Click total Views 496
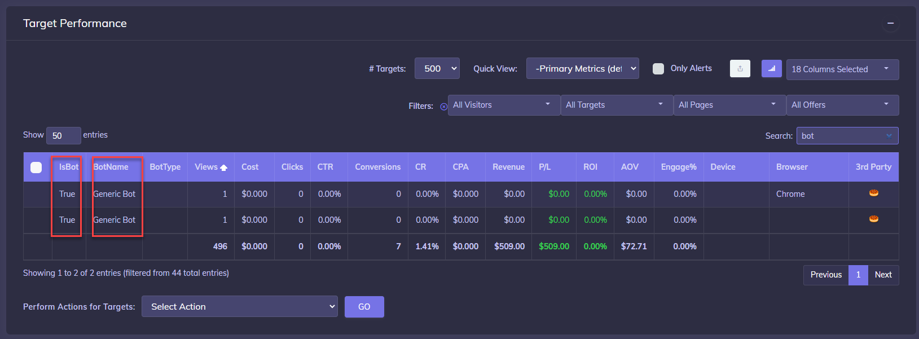Screen dimensions: 919x339 point(220,246)
